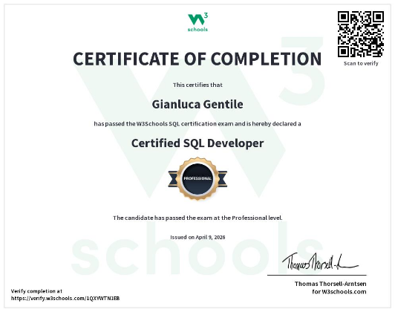Click the 'CERTIFICATE OF COMPLETION' heading
The image size is (395, 312).
pos(197,59)
